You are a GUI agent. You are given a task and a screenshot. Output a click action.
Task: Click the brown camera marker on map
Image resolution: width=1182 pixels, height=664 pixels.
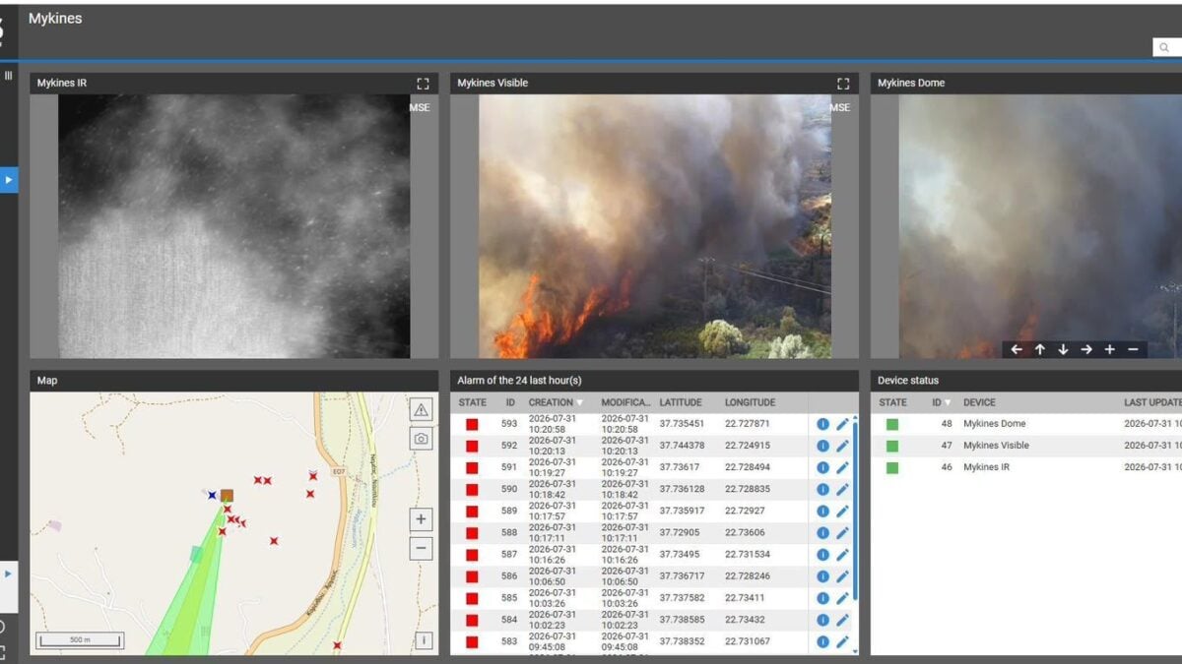pos(227,496)
